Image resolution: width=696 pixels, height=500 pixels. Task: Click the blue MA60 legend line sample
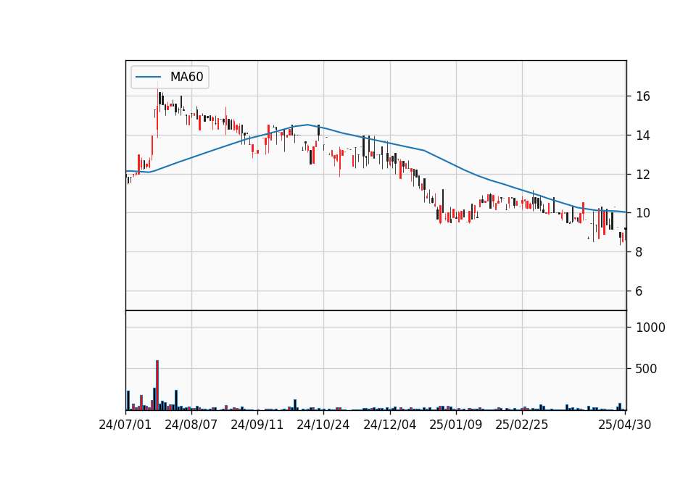(x=148, y=78)
